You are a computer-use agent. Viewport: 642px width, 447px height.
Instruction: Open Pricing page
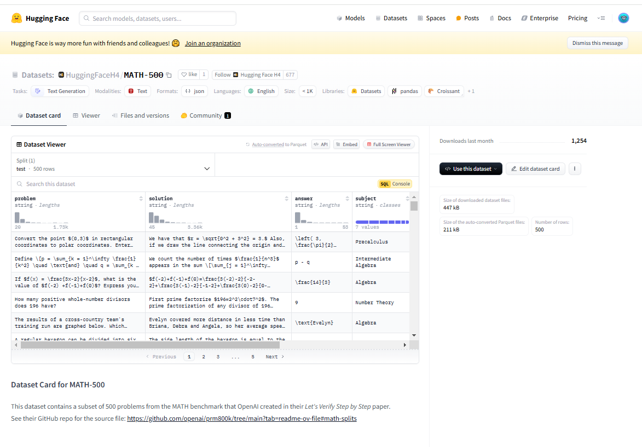point(577,18)
